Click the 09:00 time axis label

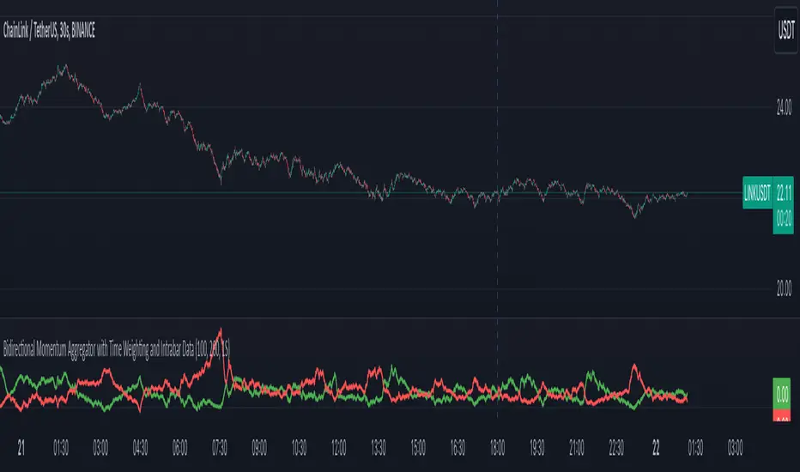[259, 448]
